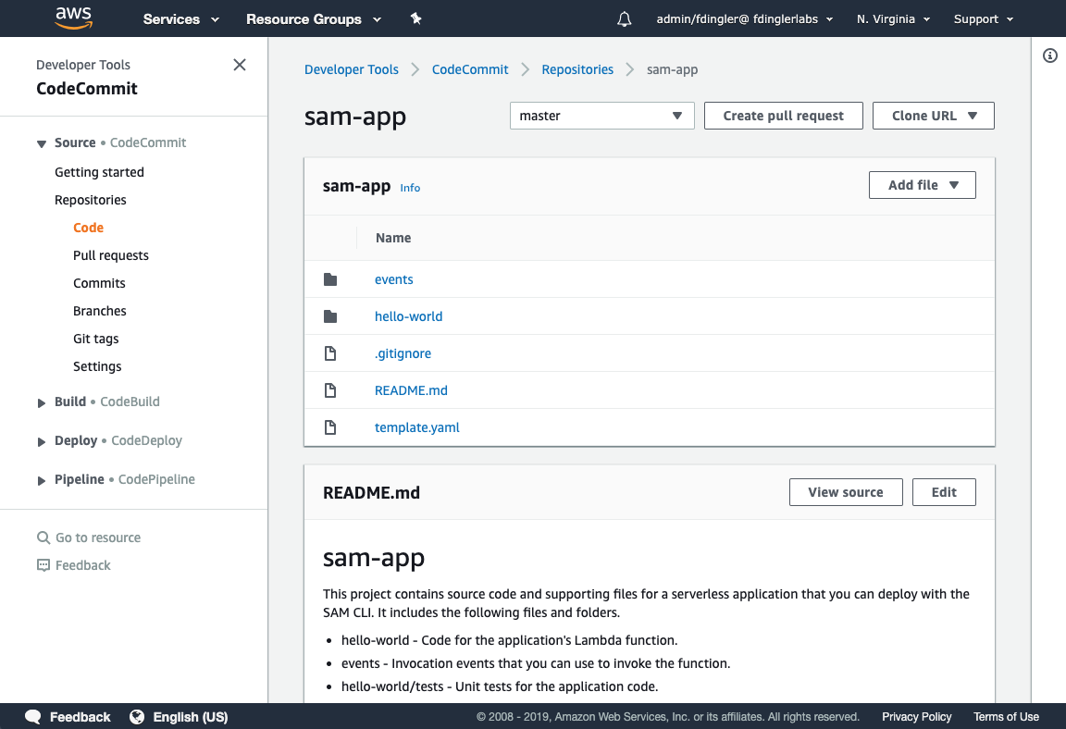Click the sam-app breadcrumb text

[673, 69]
